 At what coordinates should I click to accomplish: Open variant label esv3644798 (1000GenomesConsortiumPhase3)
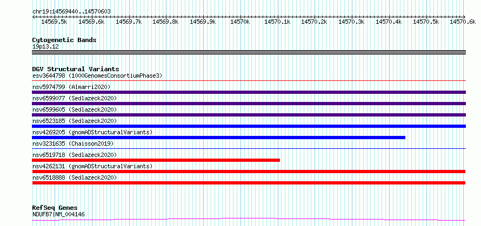point(97,76)
